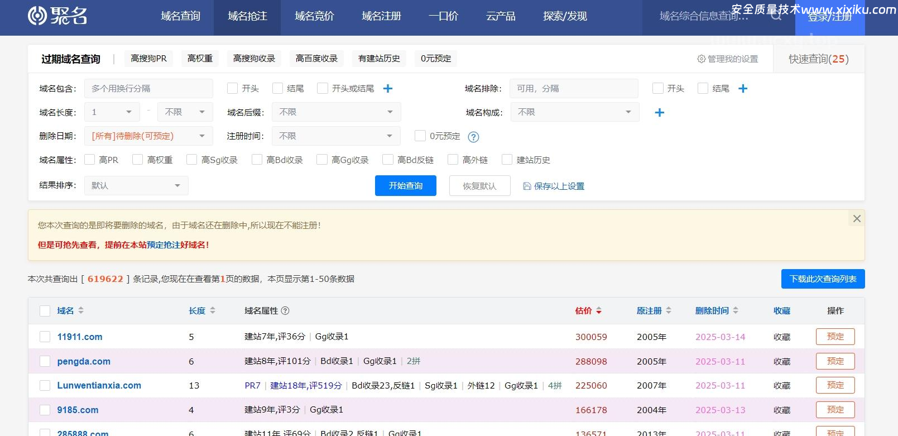Open the 注册时间 dropdown
The height and width of the screenshot is (436, 898).
click(337, 136)
